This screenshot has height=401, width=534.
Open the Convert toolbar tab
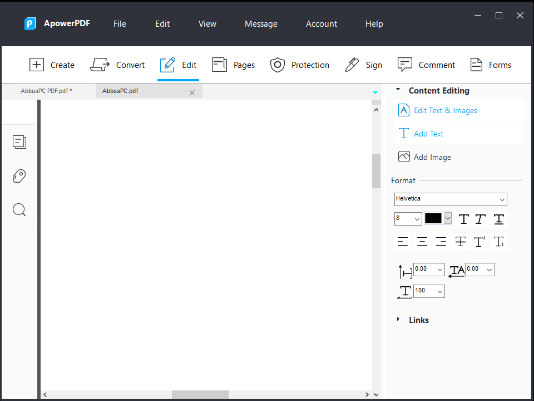point(117,65)
